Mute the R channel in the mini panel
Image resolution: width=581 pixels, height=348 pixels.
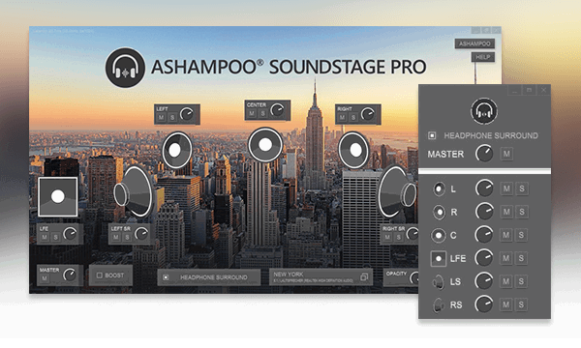[x=506, y=212]
